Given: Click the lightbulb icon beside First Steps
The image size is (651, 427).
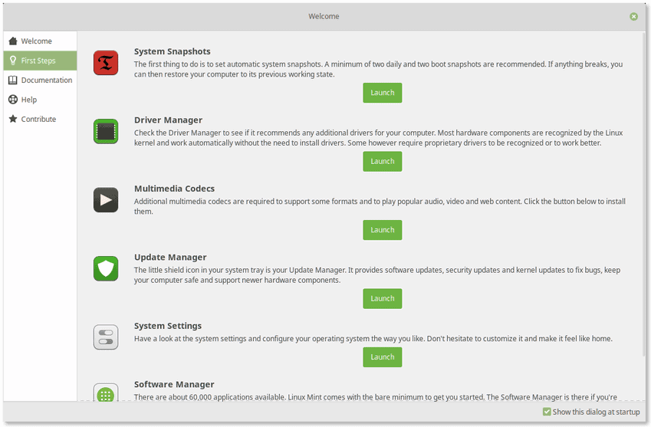Looking at the screenshot, I should click(13, 60).
